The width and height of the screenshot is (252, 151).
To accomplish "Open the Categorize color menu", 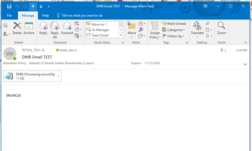I will tap(174, 30).
